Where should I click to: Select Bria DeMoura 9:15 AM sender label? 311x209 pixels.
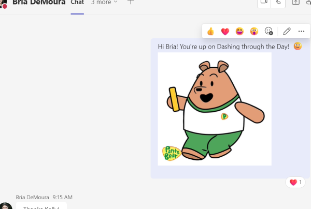click(x=44, y=197)
